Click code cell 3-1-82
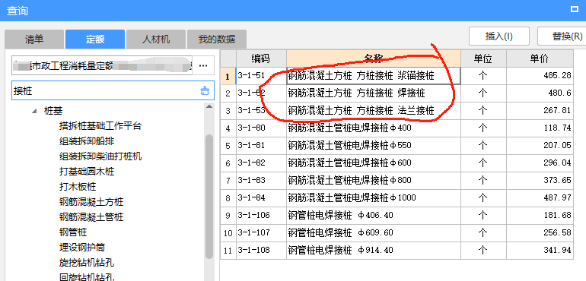586x281 pixels. tap(261, 163)
